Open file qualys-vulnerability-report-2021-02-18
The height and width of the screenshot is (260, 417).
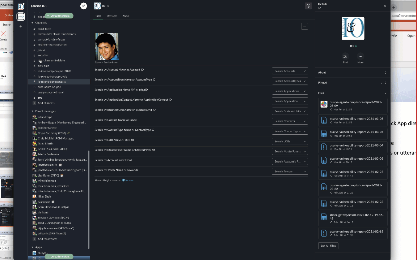coord(353,233)
